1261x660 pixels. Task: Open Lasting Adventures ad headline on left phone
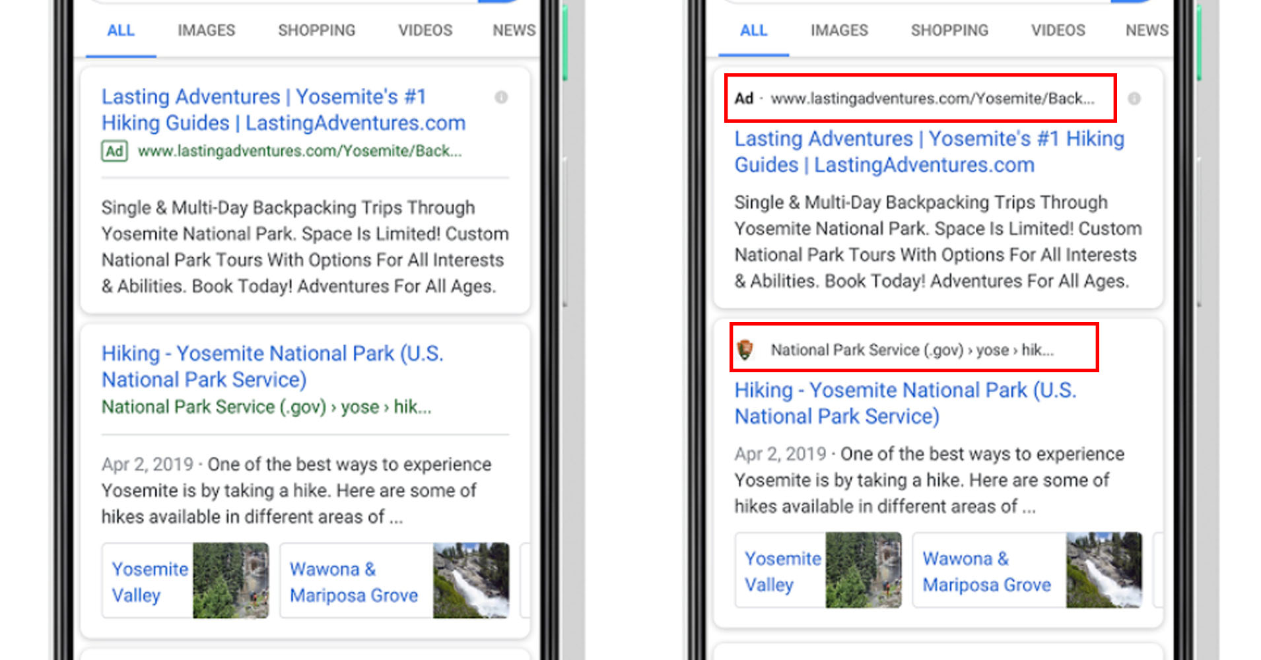point(283,110)
